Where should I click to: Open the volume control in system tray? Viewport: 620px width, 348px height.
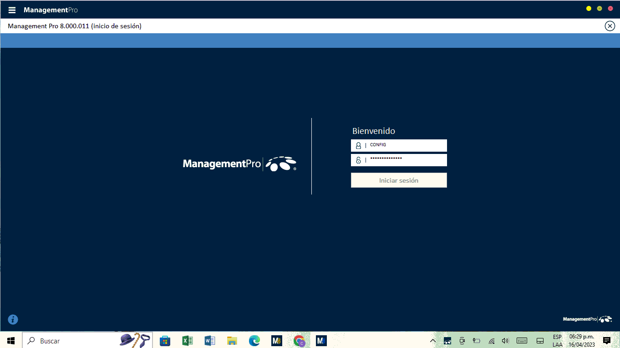[505, 340]
